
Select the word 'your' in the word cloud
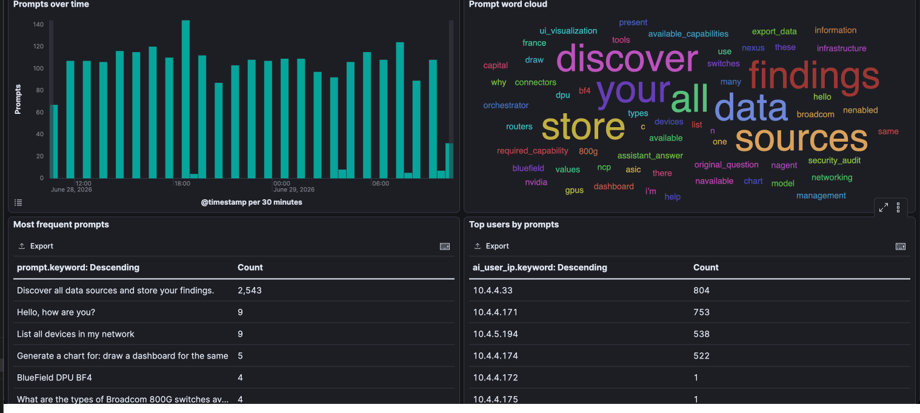633,92
